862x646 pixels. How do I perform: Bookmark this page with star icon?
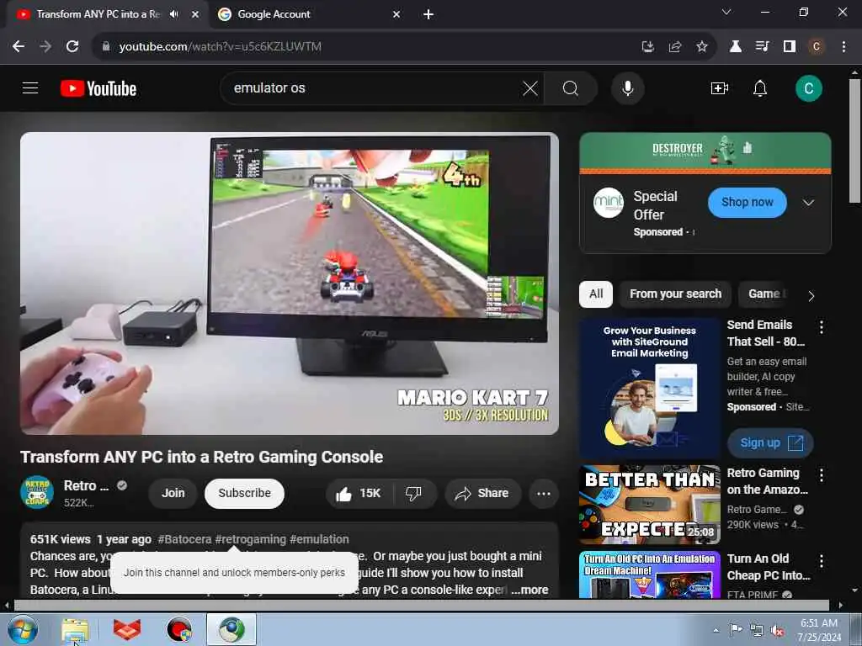coord(701,47)
